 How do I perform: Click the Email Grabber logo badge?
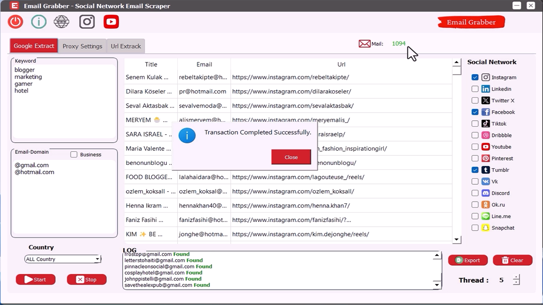[471, 22]
